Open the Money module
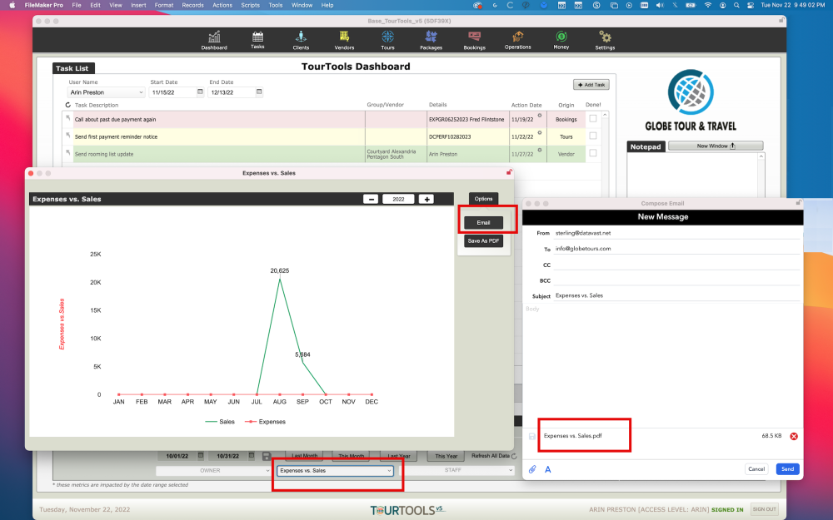This screenshot has height=520, width=833. coord(561,39)
